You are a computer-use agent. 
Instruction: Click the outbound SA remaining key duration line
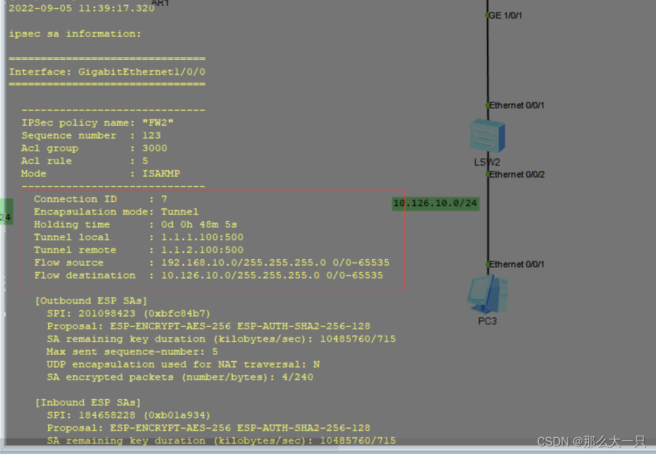click(222, 339)
